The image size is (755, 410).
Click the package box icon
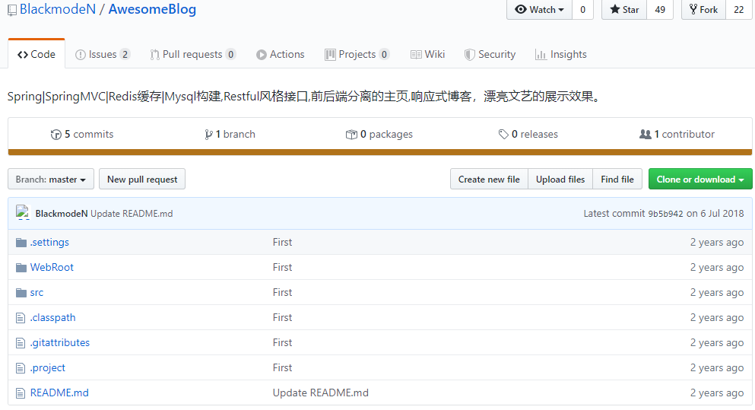coord(351,135)
